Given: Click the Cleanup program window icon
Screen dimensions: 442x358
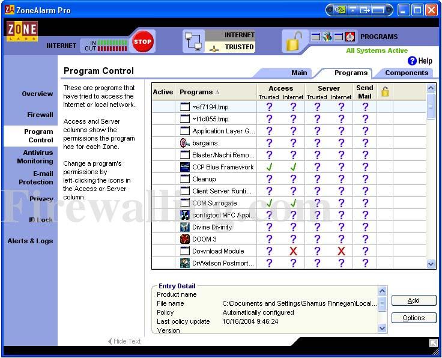Looking at the screenshot, I should pyautogui.click(x=184, y=179).
